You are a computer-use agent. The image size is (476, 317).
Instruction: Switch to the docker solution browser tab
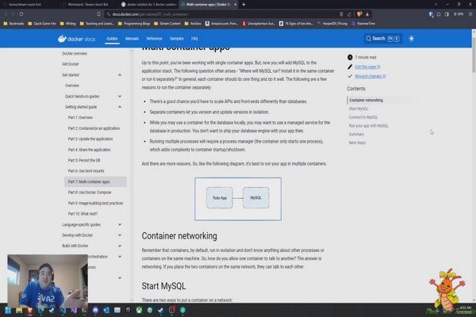click(x=149, y=4)
